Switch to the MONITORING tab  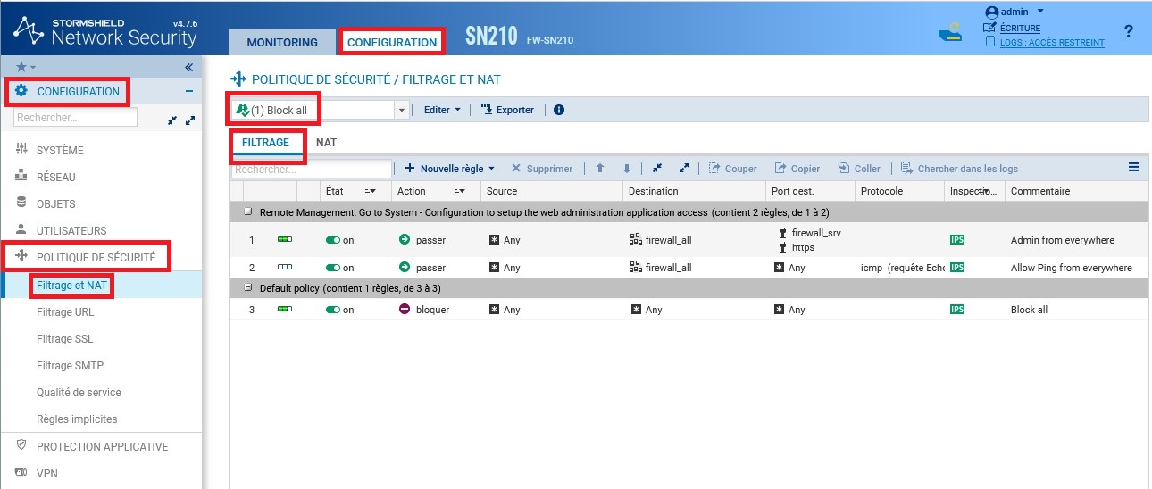(282, 42)
